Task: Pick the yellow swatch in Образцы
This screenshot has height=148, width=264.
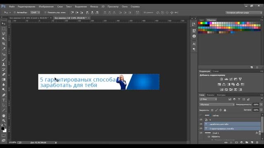Action: click(202, 23)
